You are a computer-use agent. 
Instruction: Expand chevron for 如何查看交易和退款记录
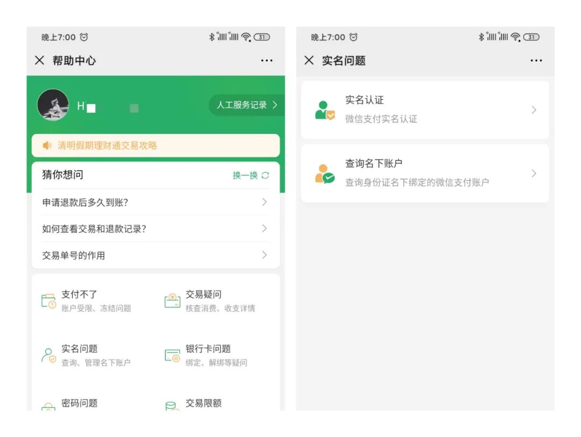coord(264,228)
